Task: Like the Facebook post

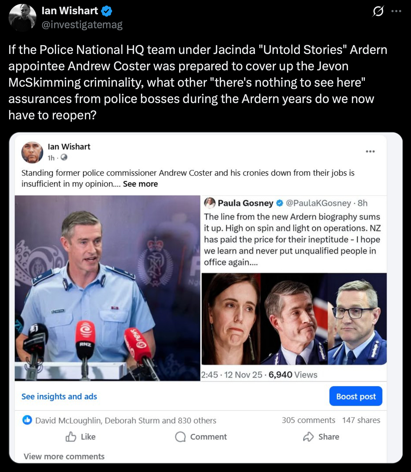Action: (x=80, y=437)
